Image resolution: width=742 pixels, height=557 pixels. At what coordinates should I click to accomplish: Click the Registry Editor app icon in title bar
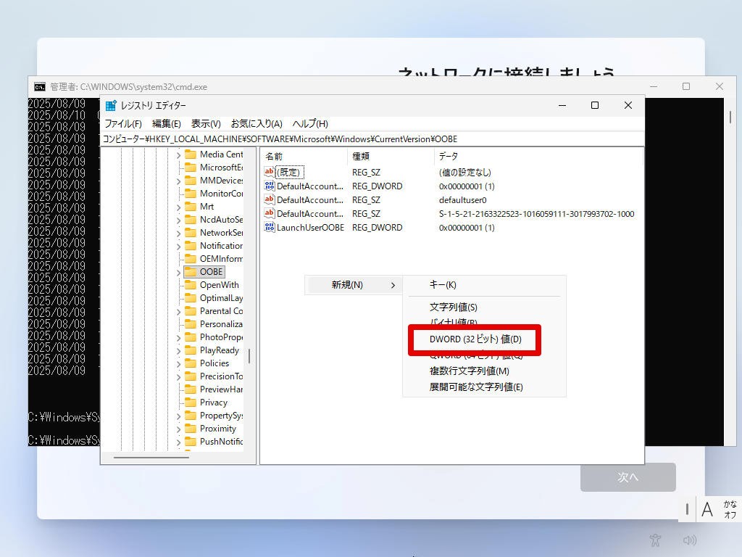coord(111,105)
